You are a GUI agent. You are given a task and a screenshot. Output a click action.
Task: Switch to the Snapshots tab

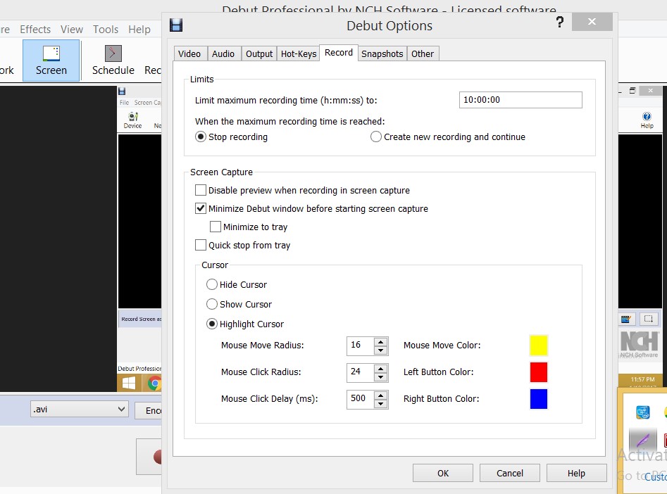[382, 53]
